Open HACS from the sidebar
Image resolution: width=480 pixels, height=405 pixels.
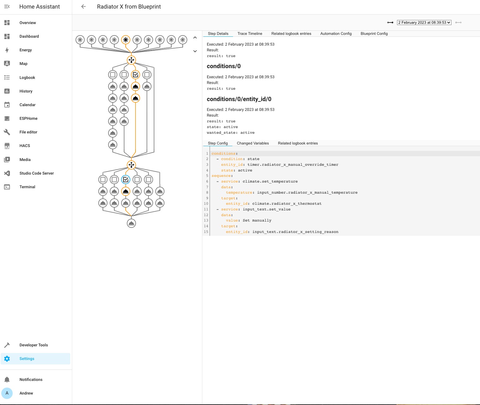[24, 145]
